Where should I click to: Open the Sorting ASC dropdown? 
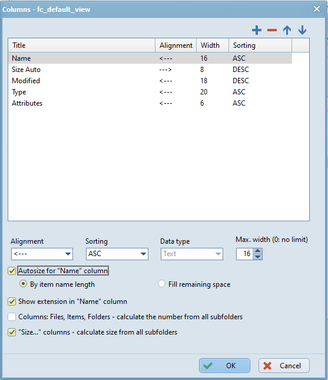pos(117,254)
